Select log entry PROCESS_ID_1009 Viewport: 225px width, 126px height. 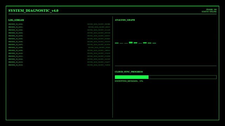coord(59,50)
